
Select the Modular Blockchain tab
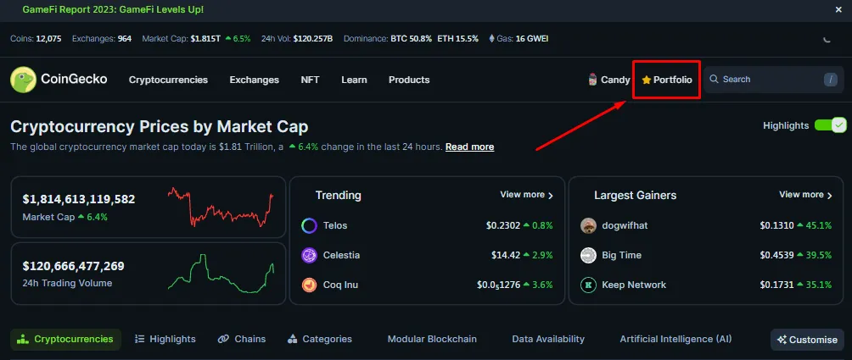(x=432, y=339)
